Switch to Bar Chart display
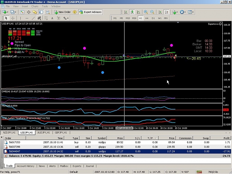This screenshot has width=232, height=174. click(x=125, y=12)
